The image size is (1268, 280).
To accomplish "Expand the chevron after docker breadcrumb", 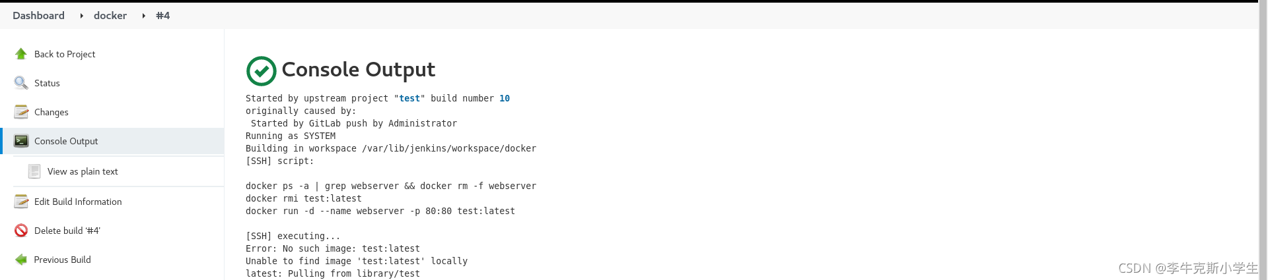I will click(x=143, y=16).
